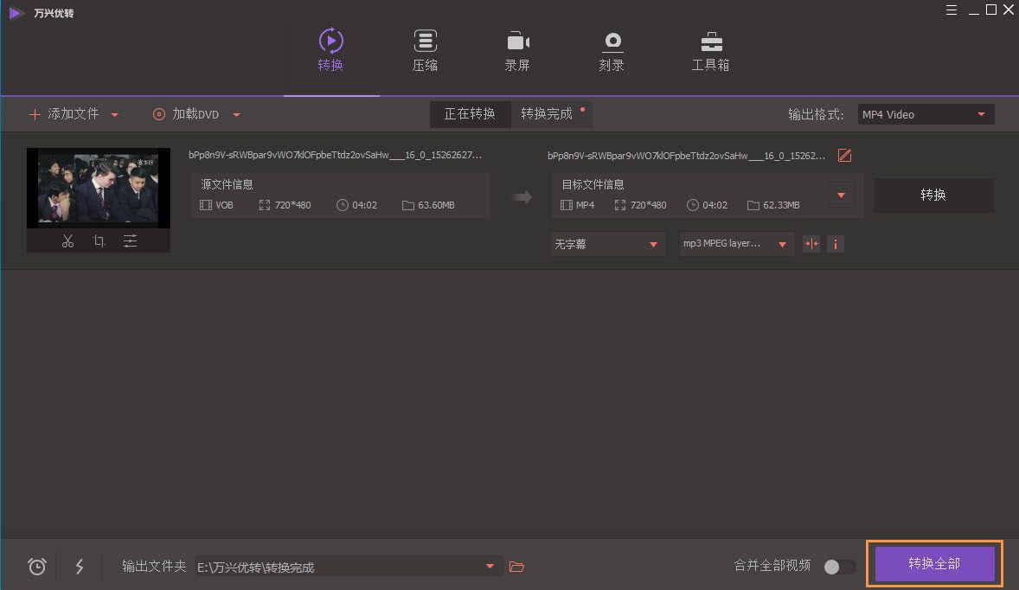Switch to the 压缩 compression tab
Image resolution: width=1019 pixels, height=590 pixels.
coord(425,50)
